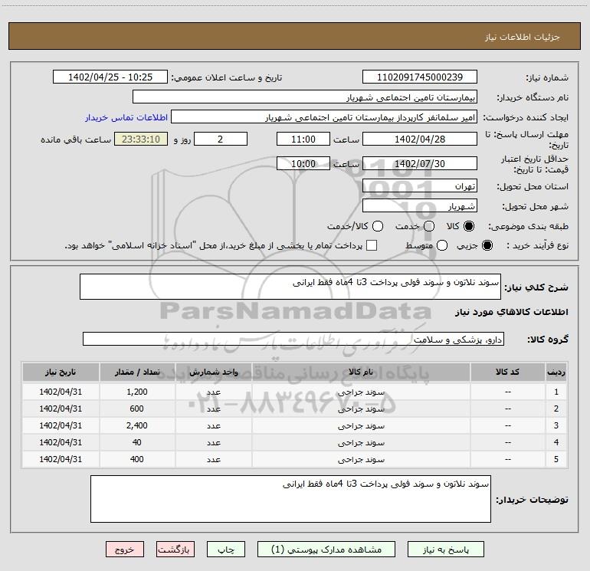Click the 'واحد شمارش' column header
The height and width of the screenshot is (571, 590).
coord(213,372)
